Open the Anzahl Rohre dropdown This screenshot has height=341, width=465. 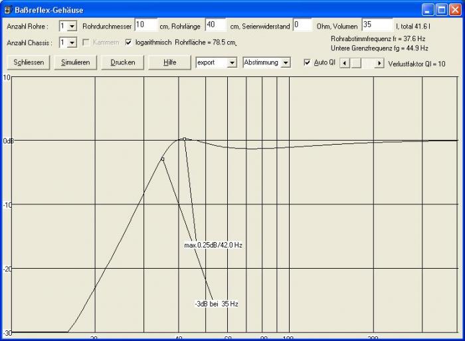tap(72, 26)
